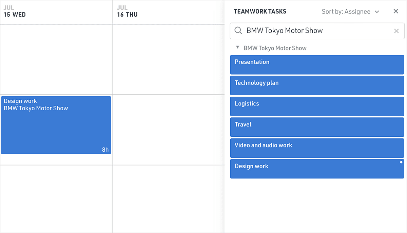
Task: Clear the task search text
Action: click(396, 31)
